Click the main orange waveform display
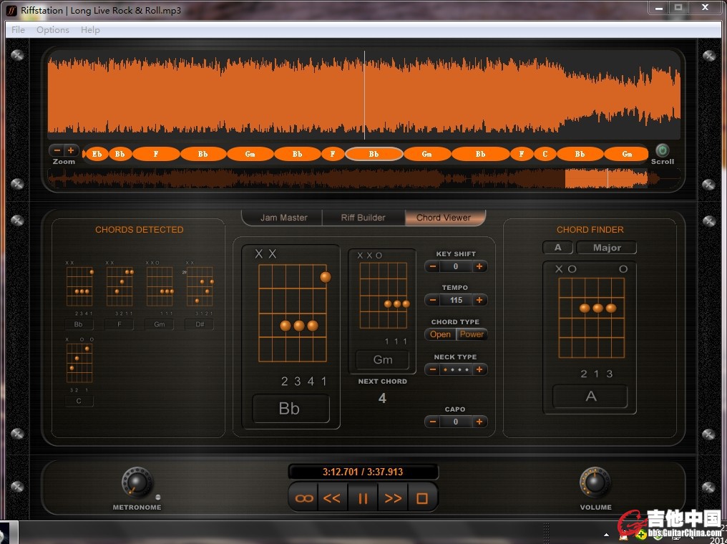This screenshot has width=727, height=544. click(364, 95)
